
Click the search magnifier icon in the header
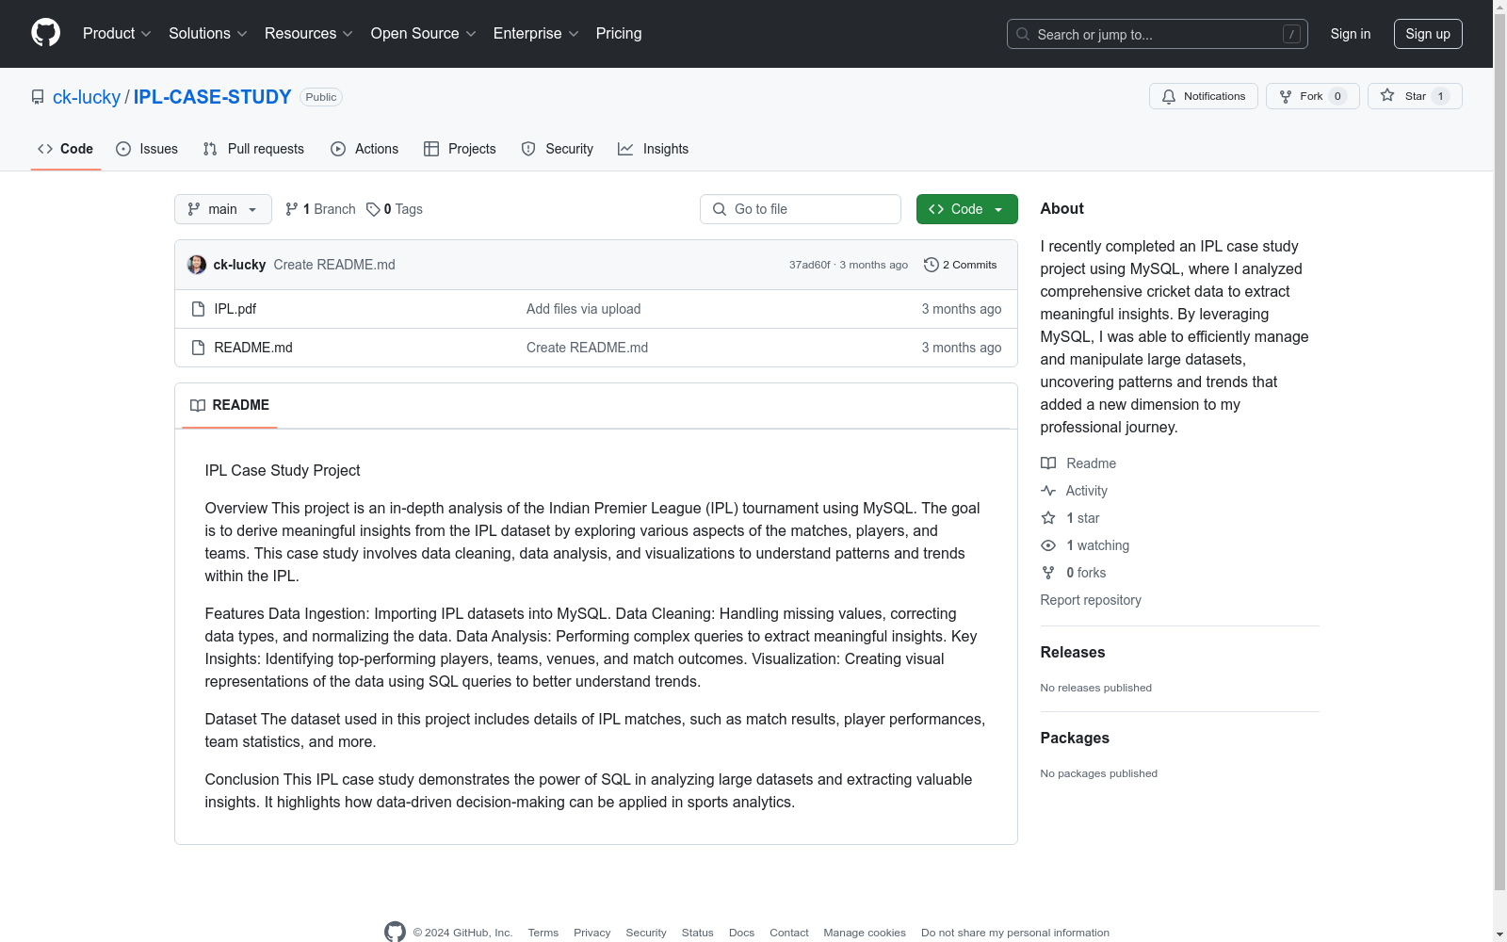click(1023, 34)
